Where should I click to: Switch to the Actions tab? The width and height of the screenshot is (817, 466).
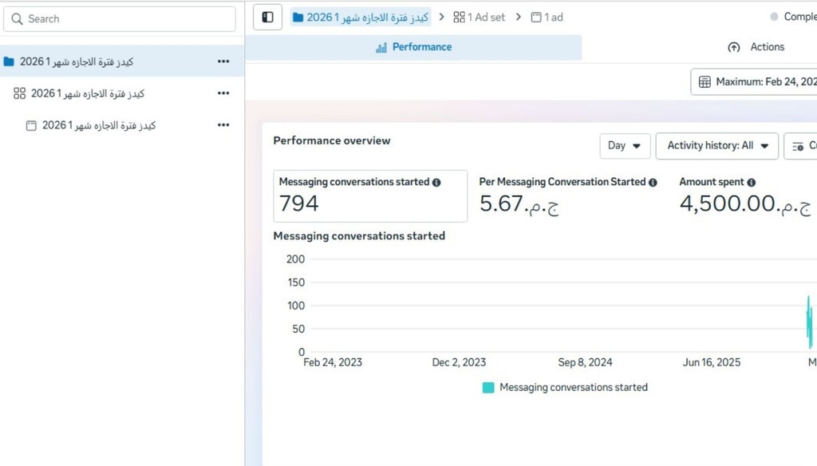click(756, 47)
